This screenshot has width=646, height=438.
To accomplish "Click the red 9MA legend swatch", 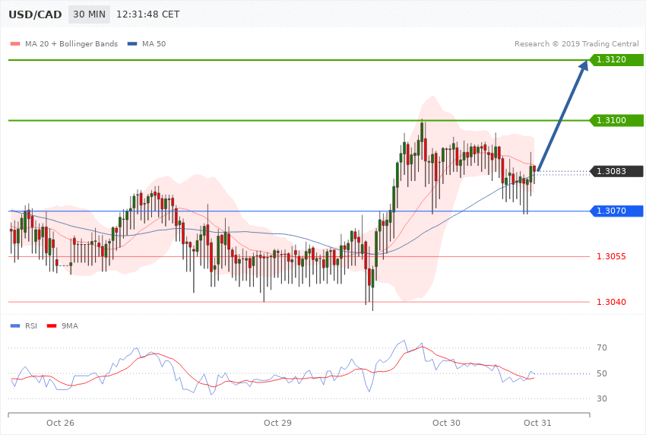I will [52, 326].
